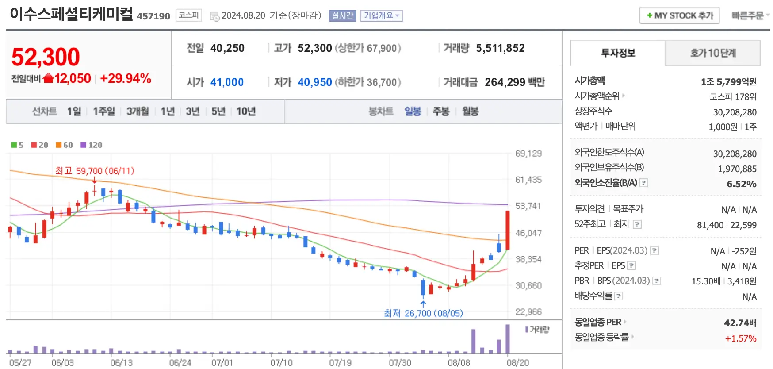
Task: Click the 최저 26,700 (08/05) chart marker
Action: coord(423,313)
